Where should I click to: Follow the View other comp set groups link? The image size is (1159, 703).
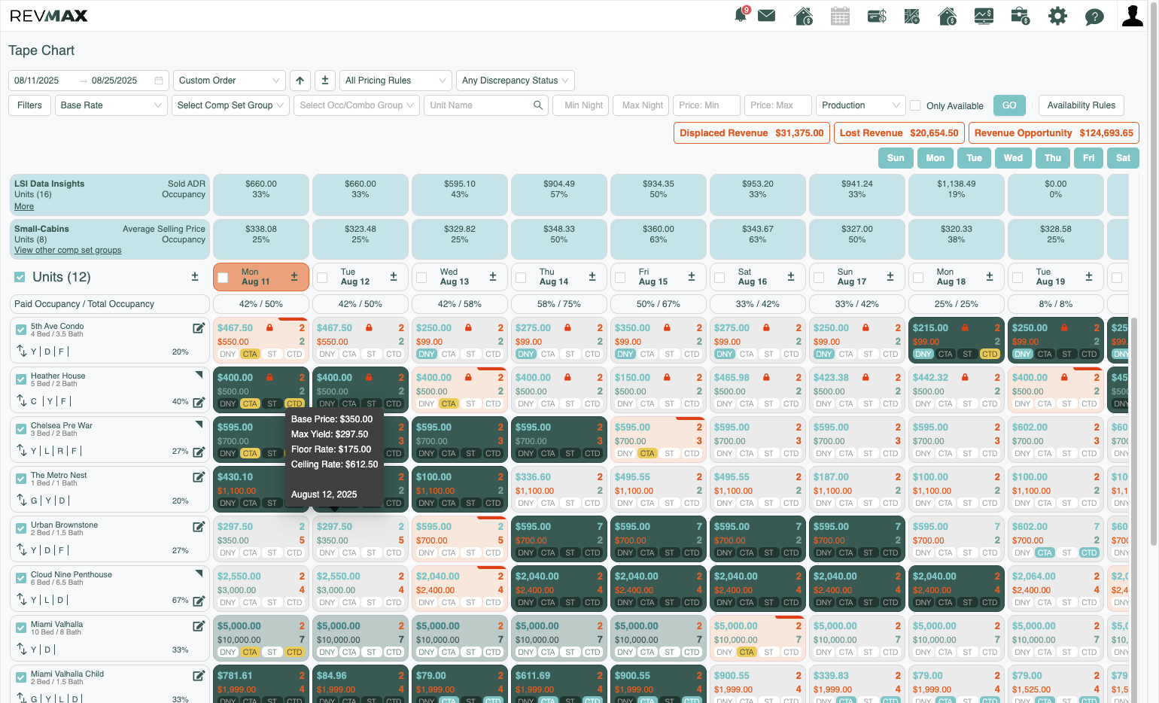point(68,251)
